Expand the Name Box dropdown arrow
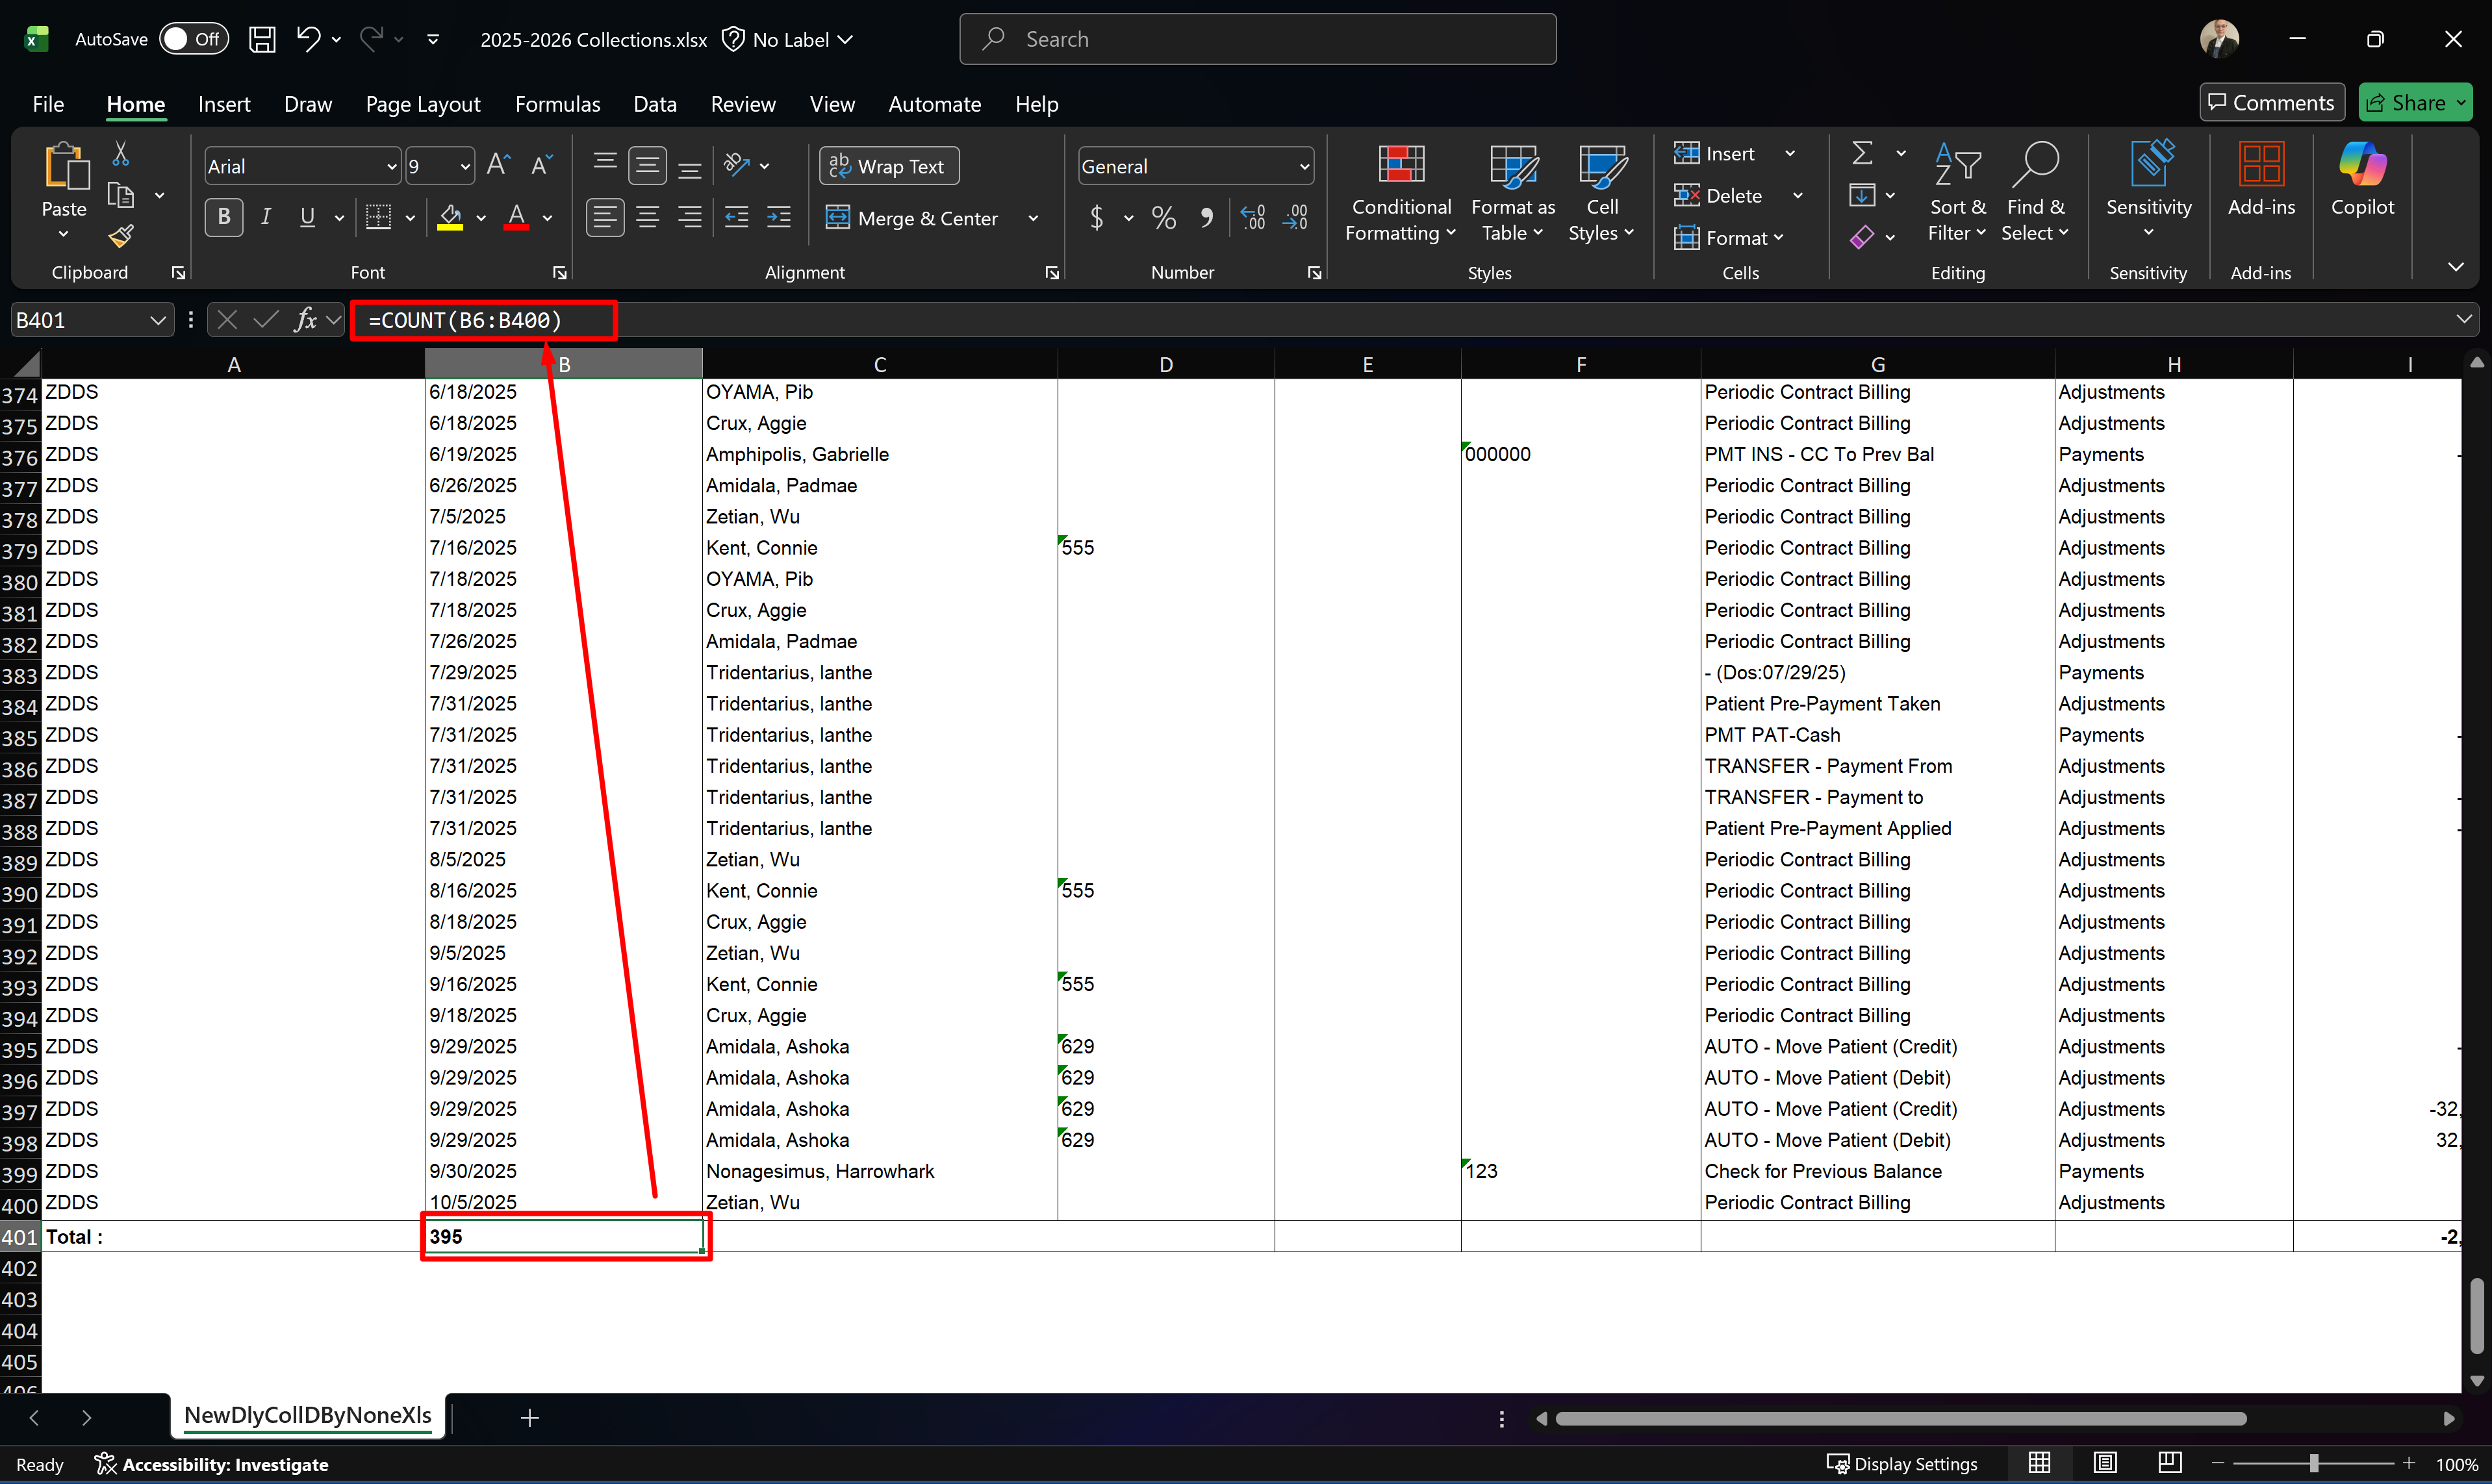 pos(157,320)
